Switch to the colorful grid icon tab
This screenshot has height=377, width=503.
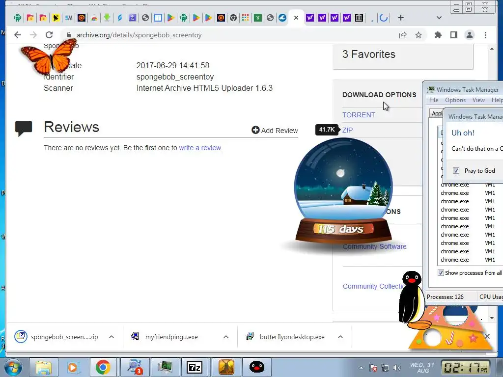point(246,18)
